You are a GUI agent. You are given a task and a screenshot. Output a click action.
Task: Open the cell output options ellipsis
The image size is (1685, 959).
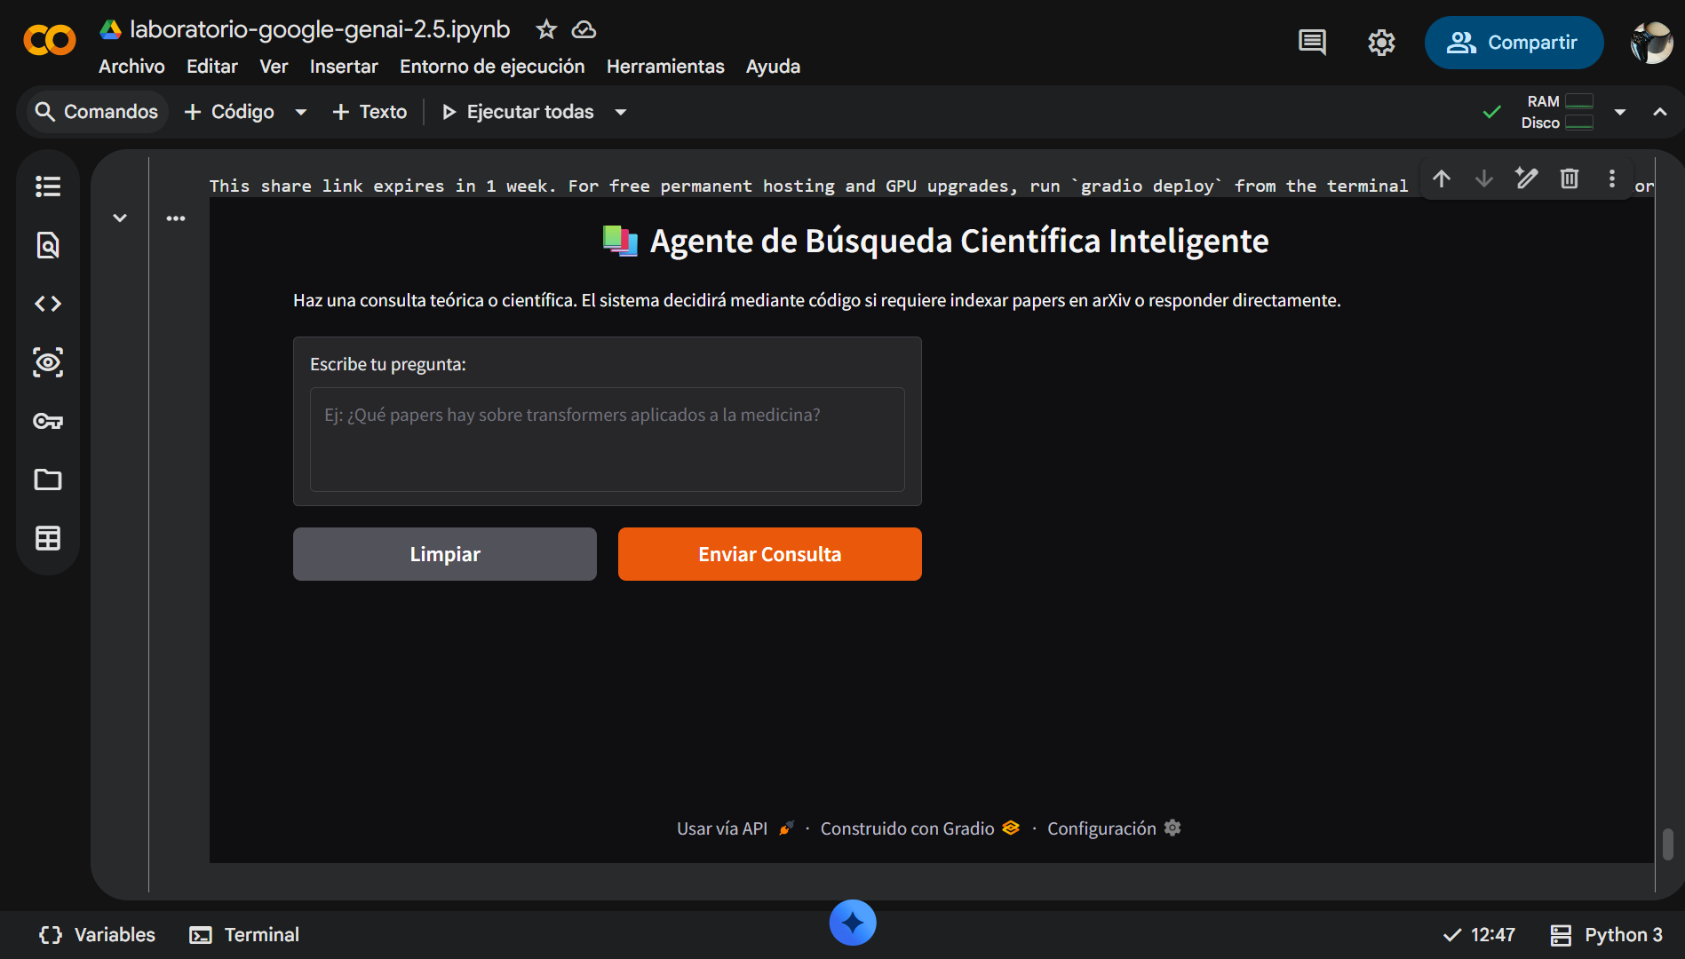click(176, 218)
